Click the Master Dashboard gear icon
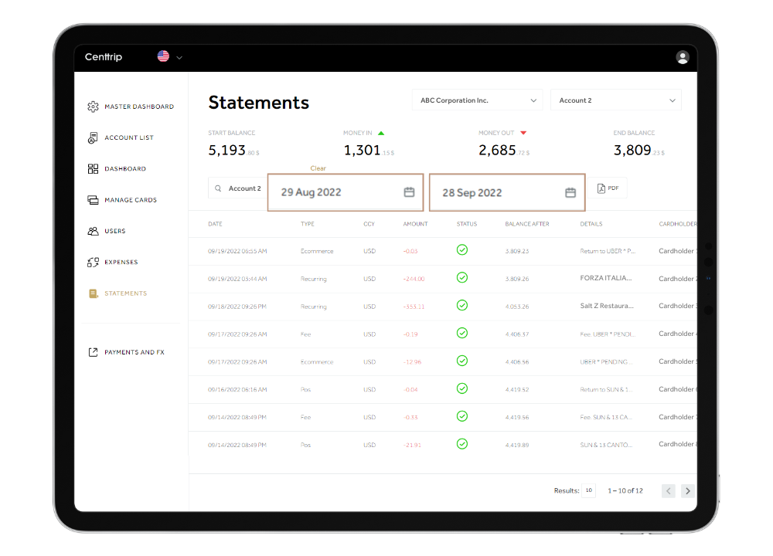Screen dimensions: 773x556 tap(93, 107)
